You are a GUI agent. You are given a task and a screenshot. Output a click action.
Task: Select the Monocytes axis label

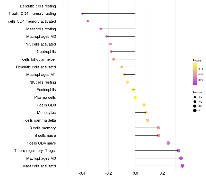pyautogui.click(x=46, y=113)
